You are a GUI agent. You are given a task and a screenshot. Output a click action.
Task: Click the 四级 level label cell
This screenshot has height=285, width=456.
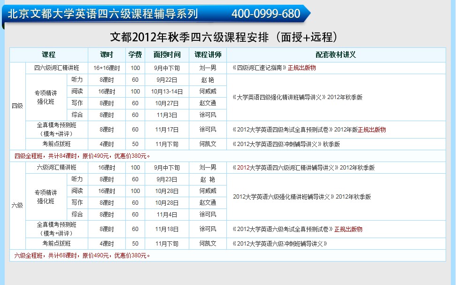coord(17,106)
